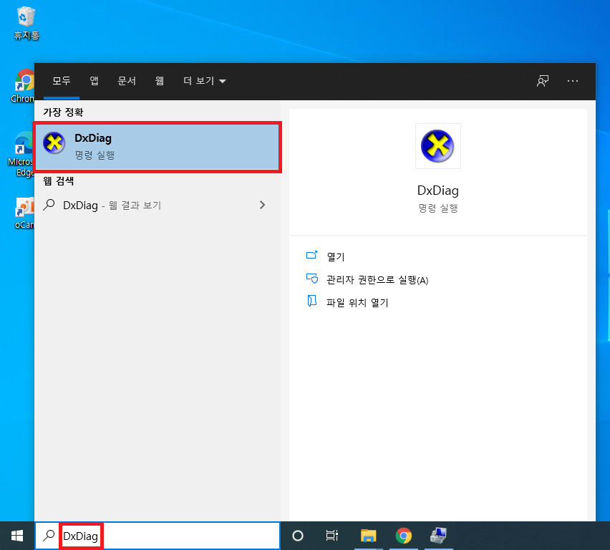Click the run-as-admin shield icon
Image resolution: width=610 pixels, height=550 pixels.
click(x=312, y=279)
